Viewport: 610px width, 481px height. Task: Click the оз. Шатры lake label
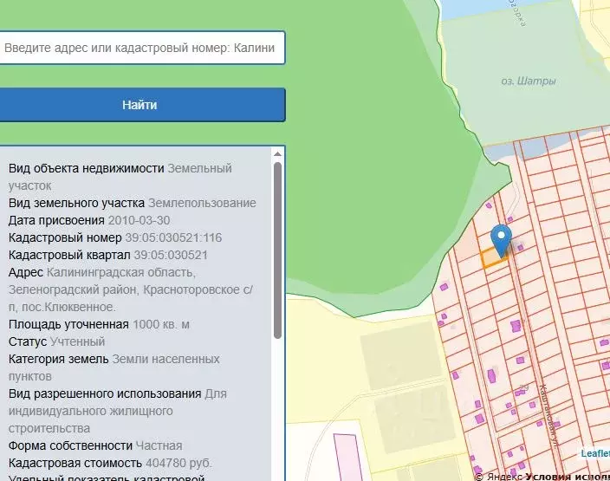pos(529,81)
